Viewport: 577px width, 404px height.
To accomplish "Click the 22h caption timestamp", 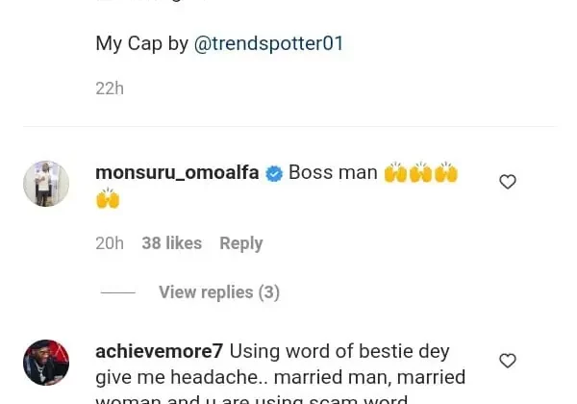I will (109, 88).
